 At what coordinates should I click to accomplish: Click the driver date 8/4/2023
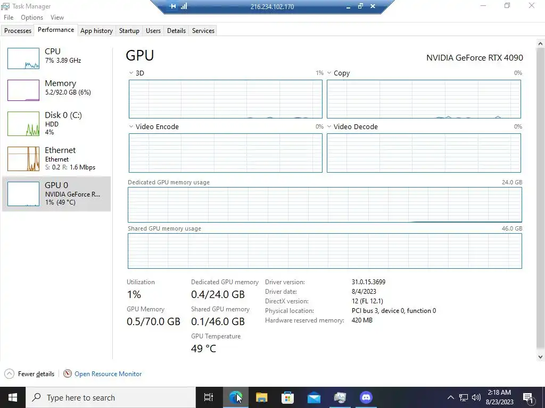click(x=364, y=292)
